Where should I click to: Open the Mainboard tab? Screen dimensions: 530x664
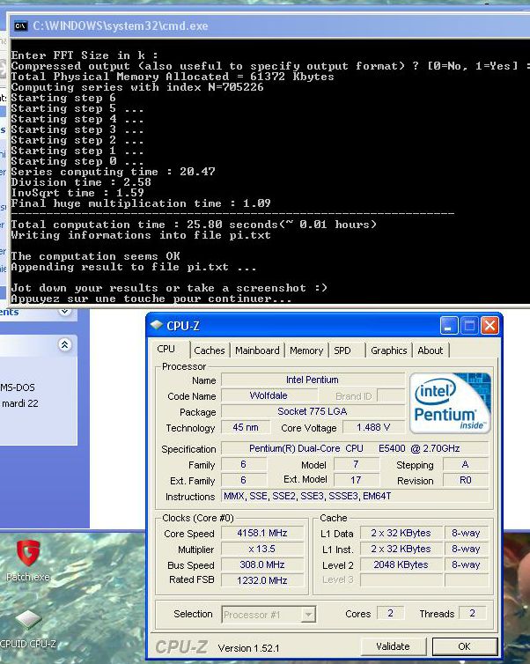(257, 350)
